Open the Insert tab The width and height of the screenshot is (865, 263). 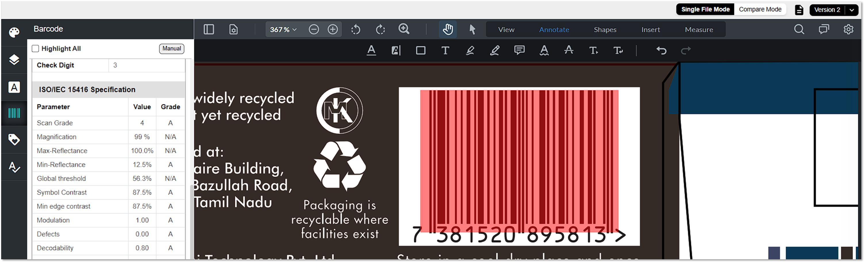pos(651,30)
